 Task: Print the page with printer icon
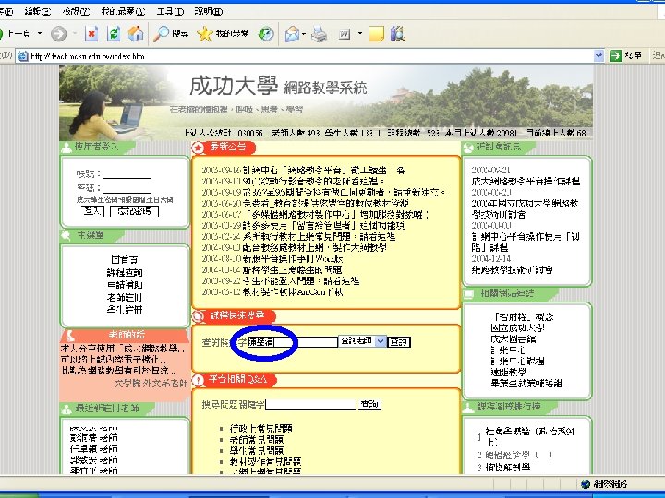319,34
